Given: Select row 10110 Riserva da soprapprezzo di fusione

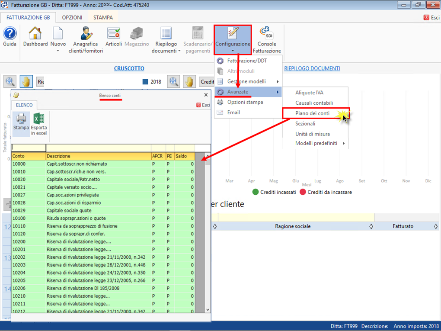Looking at the screenshot, I should 103,226.
